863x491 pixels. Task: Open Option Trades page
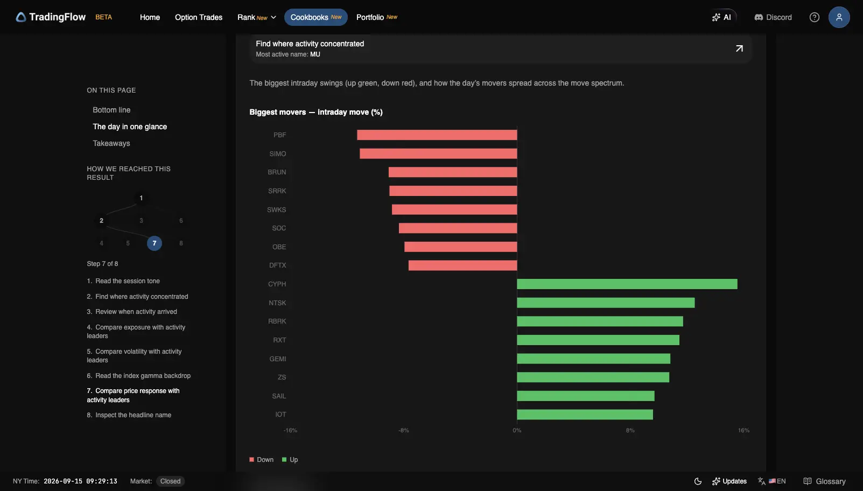[199, 17]
